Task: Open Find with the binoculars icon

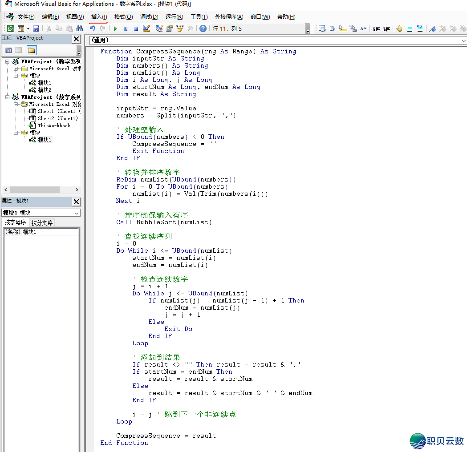Action: coord(79,28)
